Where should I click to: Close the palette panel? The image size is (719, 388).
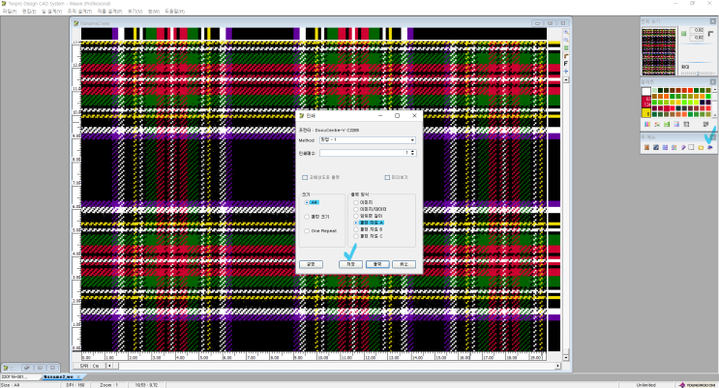click(x=712, y=81)
